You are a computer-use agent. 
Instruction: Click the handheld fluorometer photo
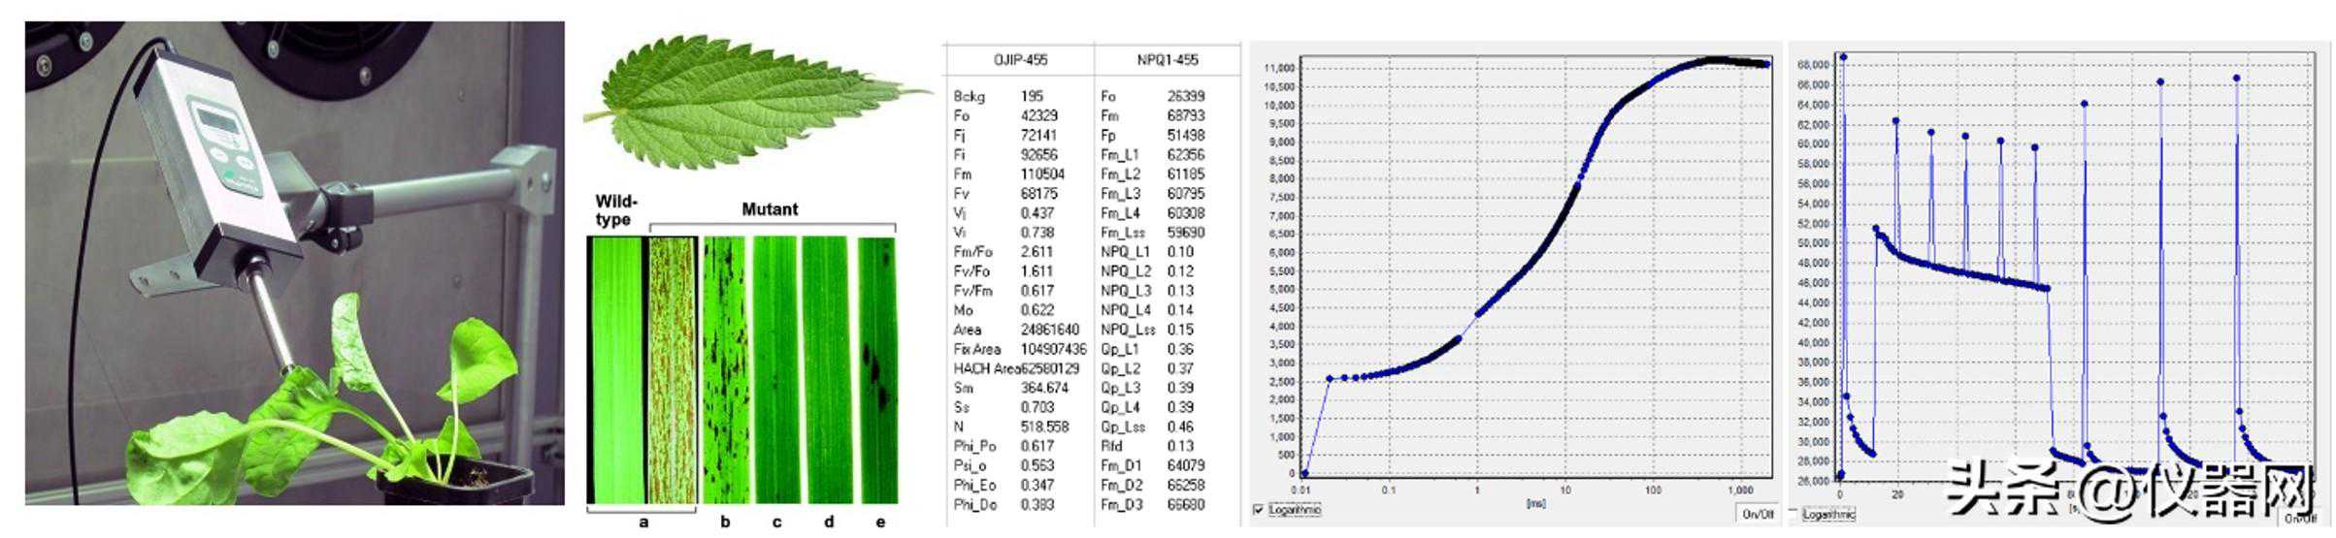click(x=294, y=263)
